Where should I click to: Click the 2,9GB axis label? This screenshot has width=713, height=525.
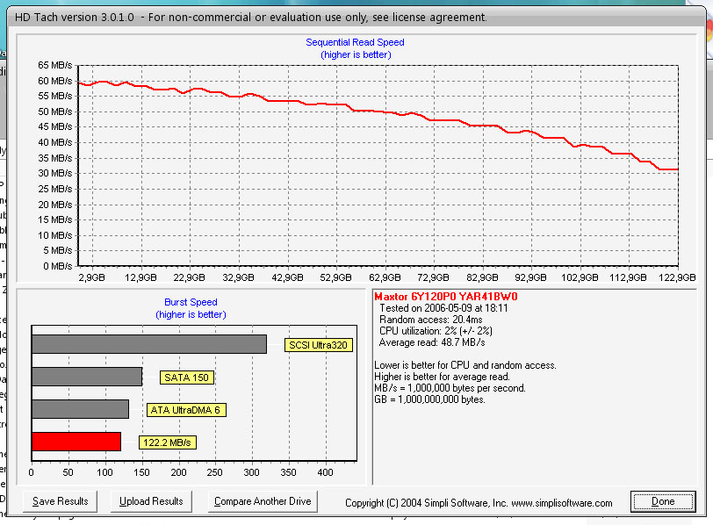92,277
